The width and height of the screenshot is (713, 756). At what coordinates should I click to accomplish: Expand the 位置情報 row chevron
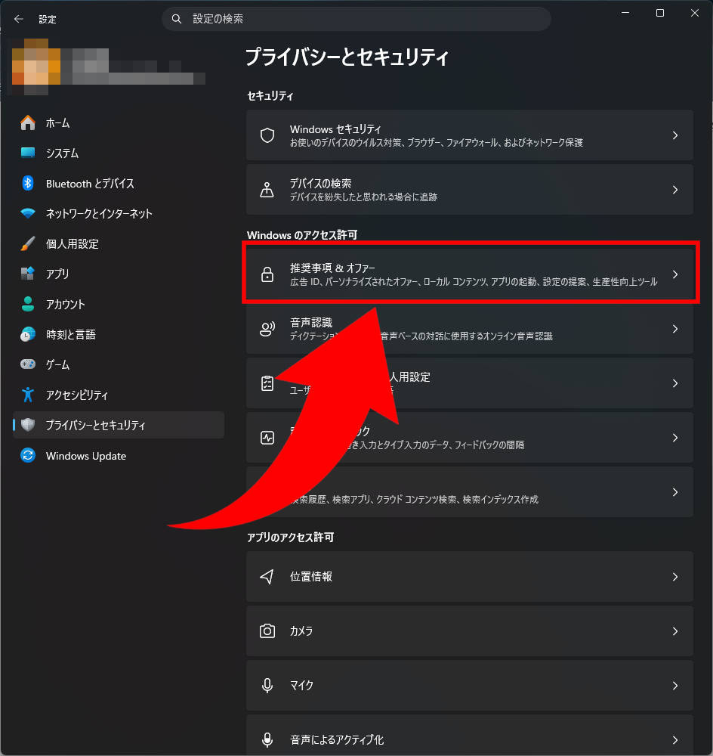675,576
